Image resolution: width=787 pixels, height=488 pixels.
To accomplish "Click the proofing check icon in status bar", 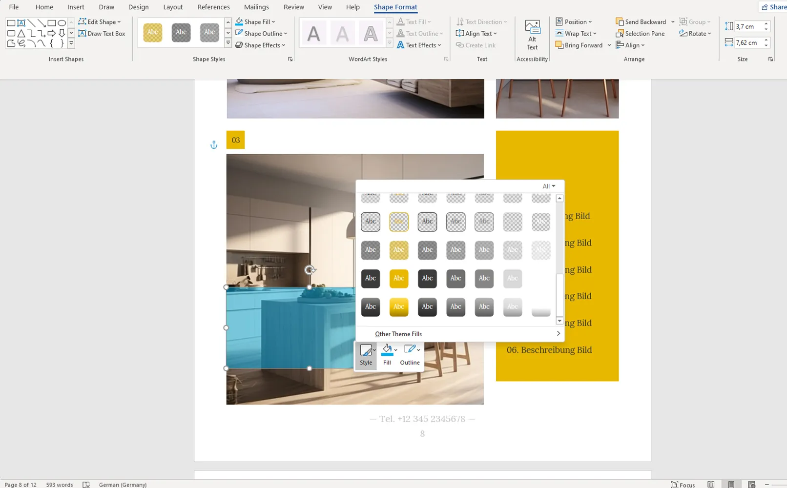I will click(x=86, y=485).
